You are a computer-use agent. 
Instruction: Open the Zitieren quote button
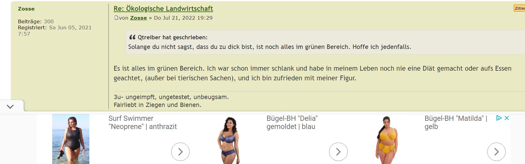coord(519,8)
